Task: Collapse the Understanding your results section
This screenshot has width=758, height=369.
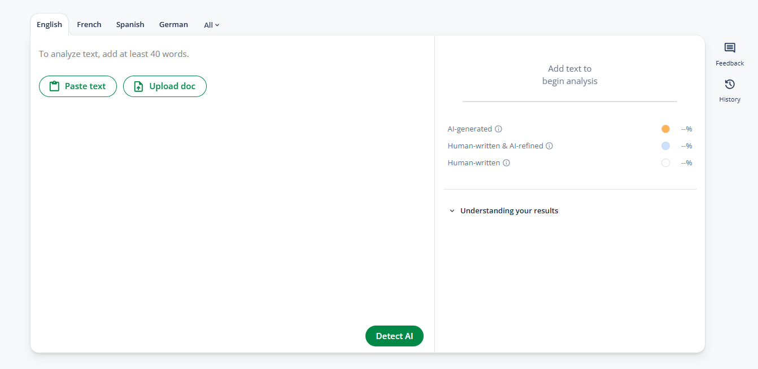Action: click(509, 210)
